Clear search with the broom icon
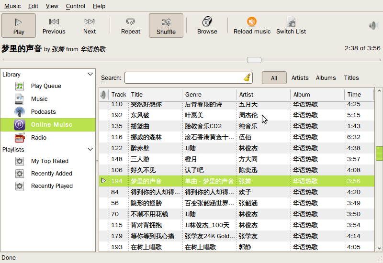 coord(247,78)
